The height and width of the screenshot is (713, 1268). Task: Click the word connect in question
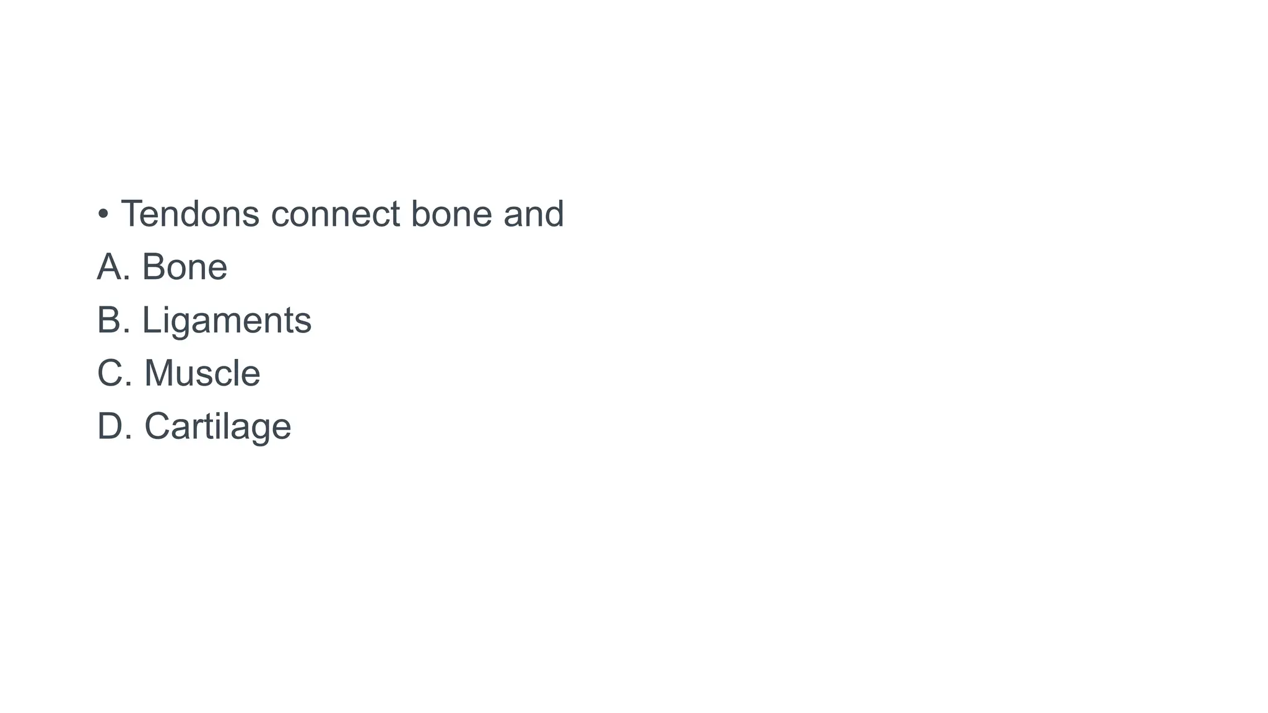coord(335,215)
